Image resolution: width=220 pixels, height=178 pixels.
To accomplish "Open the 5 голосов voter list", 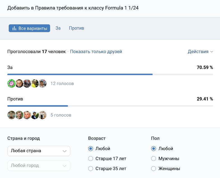I will [x=61, y=115].
